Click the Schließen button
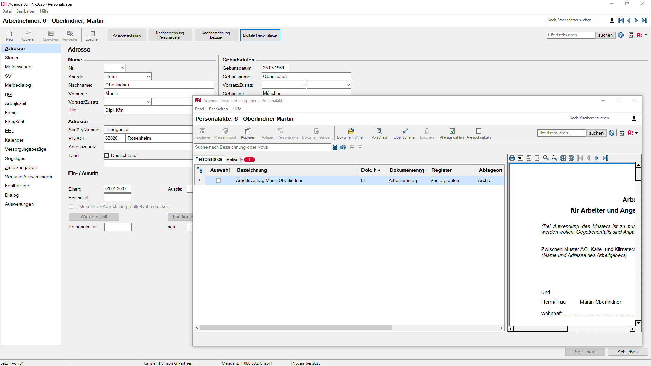651x366 pixels. coord(627,352)
